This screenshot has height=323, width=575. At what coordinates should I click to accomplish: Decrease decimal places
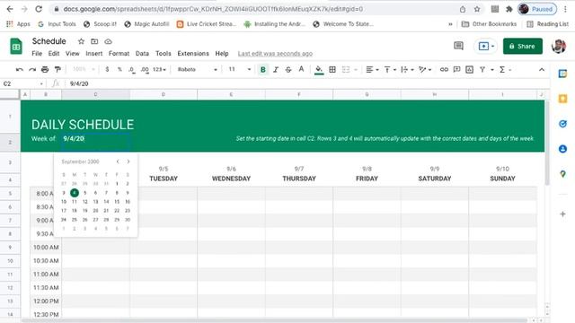click(x=132, y=69)
